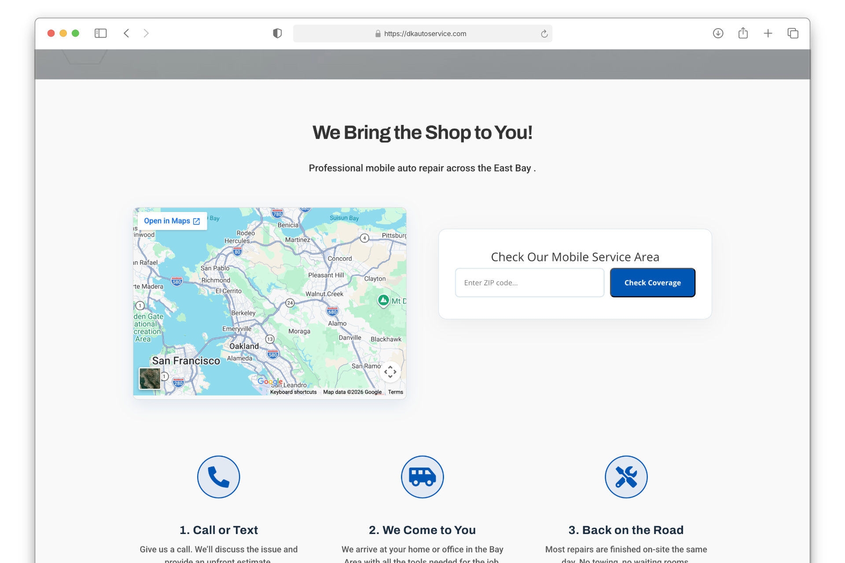
Task: Click the 'Professional mobile auto repair' subtitle
Action: tap(422, 168)
